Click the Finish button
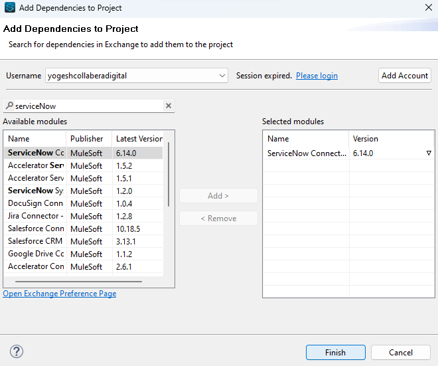The width and height of the screenshot is (438, 366). point(335,352)
